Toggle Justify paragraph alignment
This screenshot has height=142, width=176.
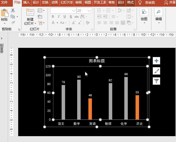pos(117,23)
